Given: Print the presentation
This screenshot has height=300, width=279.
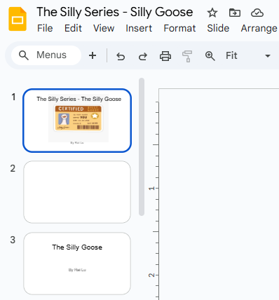Looking at the screenshot, I should tap(165, 56).
